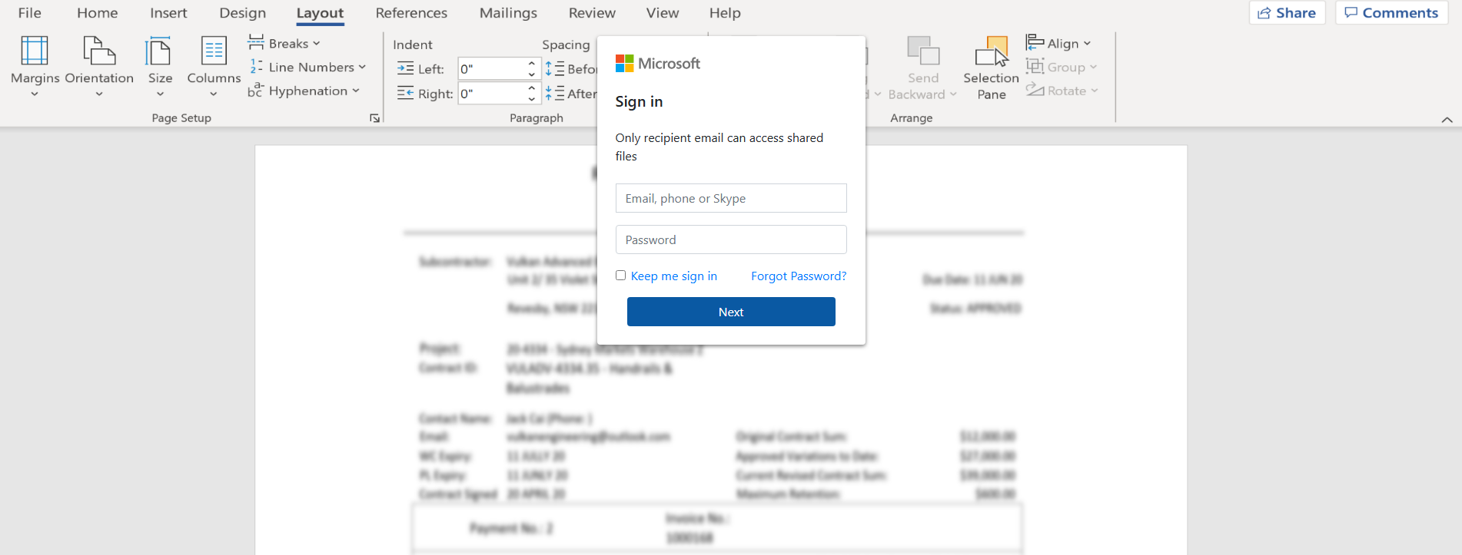
Task: Open the Orientation options
Action: pyautogui.click(x=99, y=67)
